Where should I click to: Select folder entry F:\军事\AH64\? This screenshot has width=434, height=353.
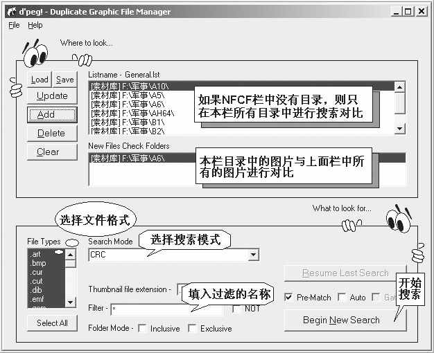point(242,113)
